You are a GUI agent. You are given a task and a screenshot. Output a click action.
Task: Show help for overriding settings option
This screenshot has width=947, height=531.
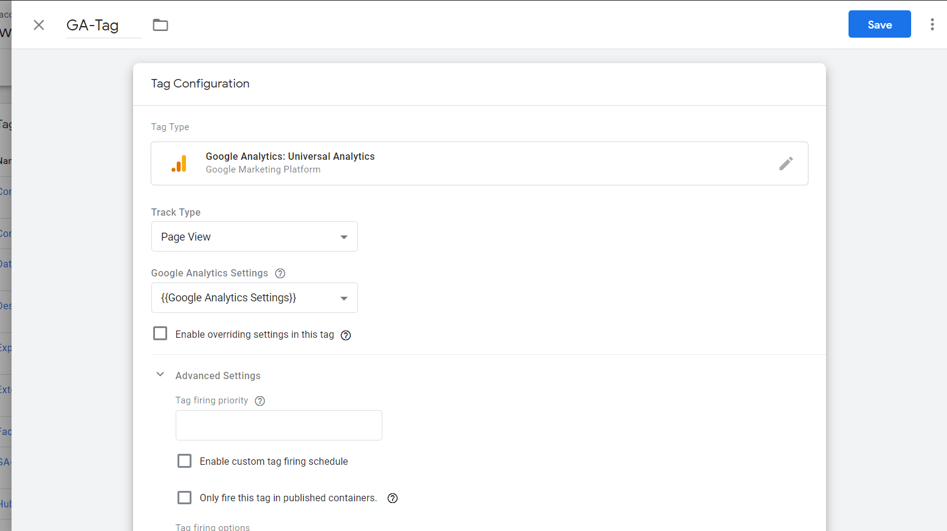coord(346,335)
